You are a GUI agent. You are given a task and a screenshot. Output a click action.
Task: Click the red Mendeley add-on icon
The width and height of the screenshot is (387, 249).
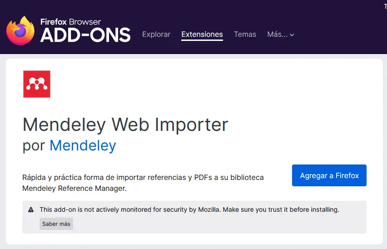[37, 84]
